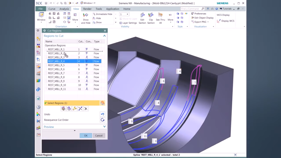Open the Preferences command

[198, 14]
